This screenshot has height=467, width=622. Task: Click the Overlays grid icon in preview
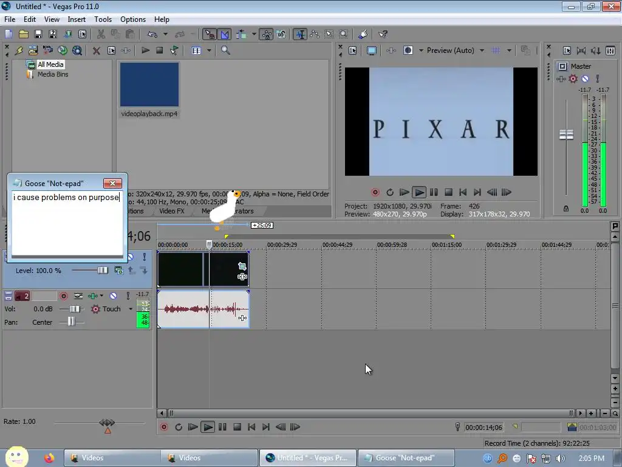click(496, 50)
